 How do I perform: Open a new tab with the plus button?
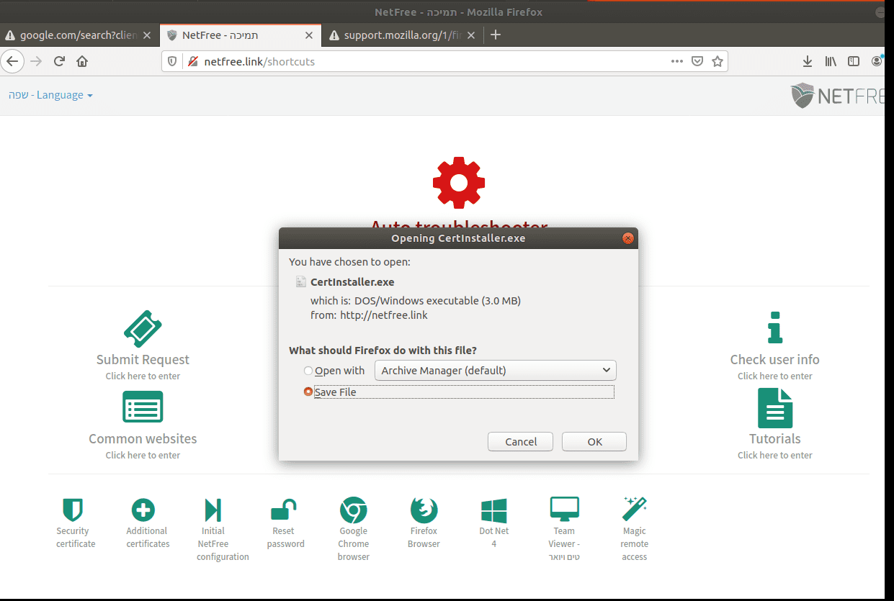[x=495, y=35]
